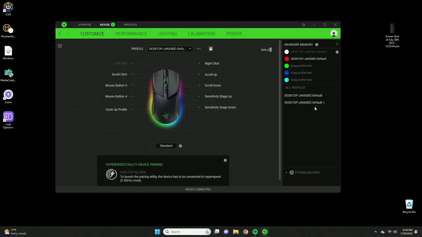Open the hamburger menu in the sidebar
The height and width of the screenshot is (237, 422).
(60, 46)
